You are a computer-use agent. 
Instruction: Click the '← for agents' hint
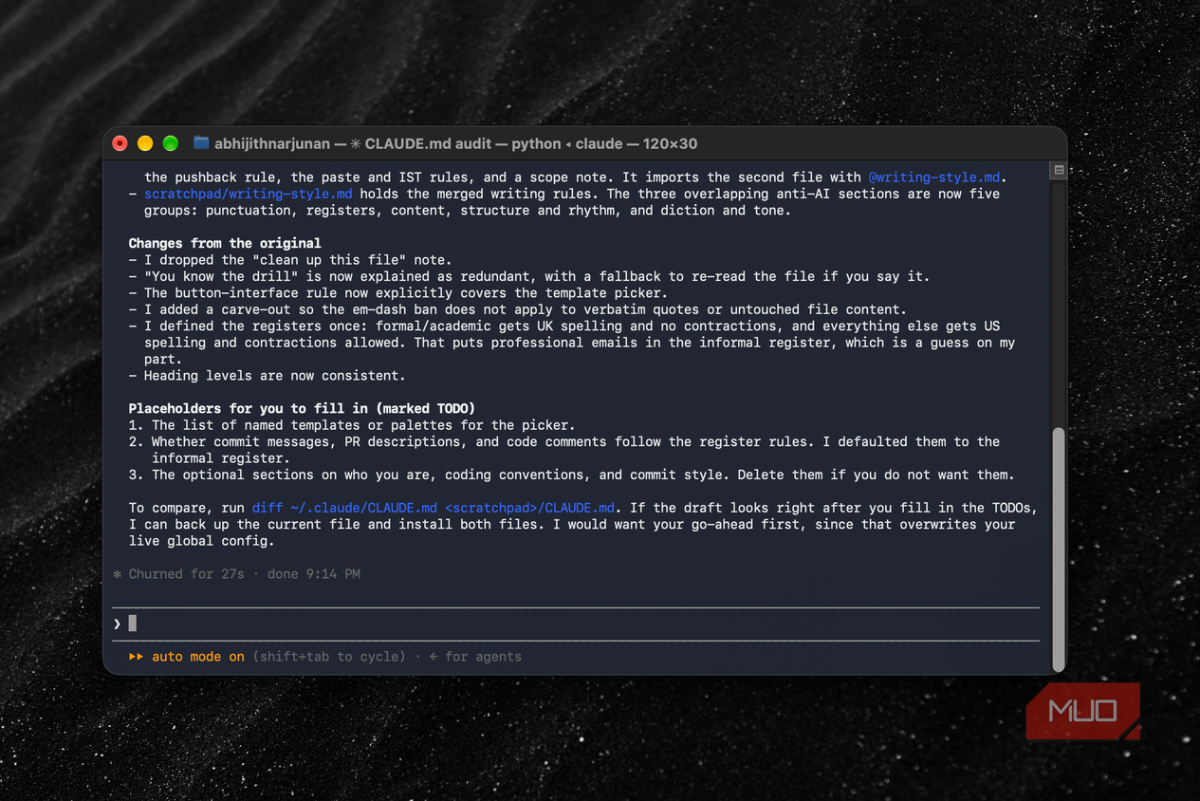[x=475, y=657]
